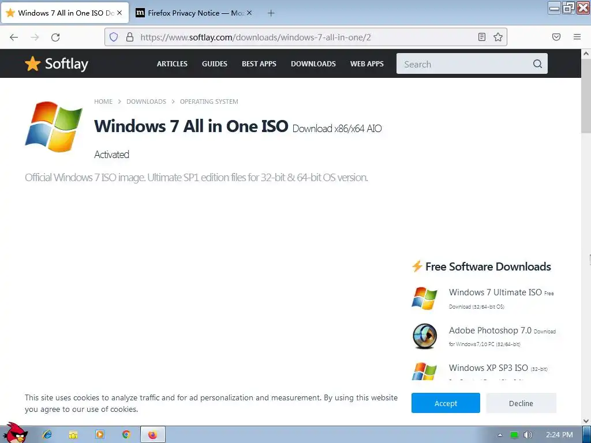Open the Adobe Photoshop 7.0 link
This screenshot has width=591, height=443.
pyautogui.click(x=490, y=331)
